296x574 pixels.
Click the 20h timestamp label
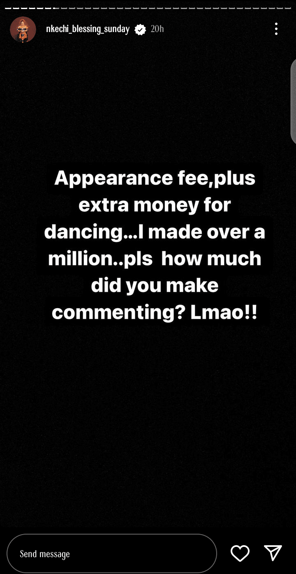coord(157,29)
